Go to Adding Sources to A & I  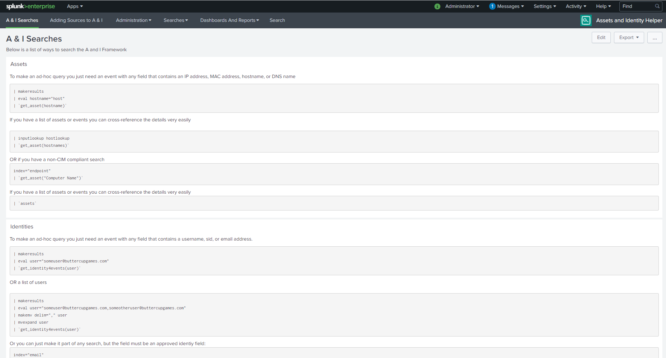click(76, 20)
